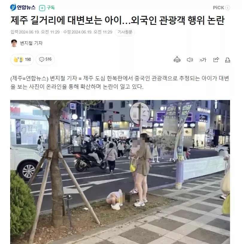Image resolution: width=242 pixels, height=244 pixels.
Task: Open the 가가 font size options
Action: click(203, 60)
